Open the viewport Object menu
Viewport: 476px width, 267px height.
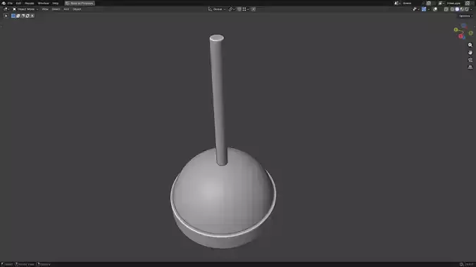[77, 9]
